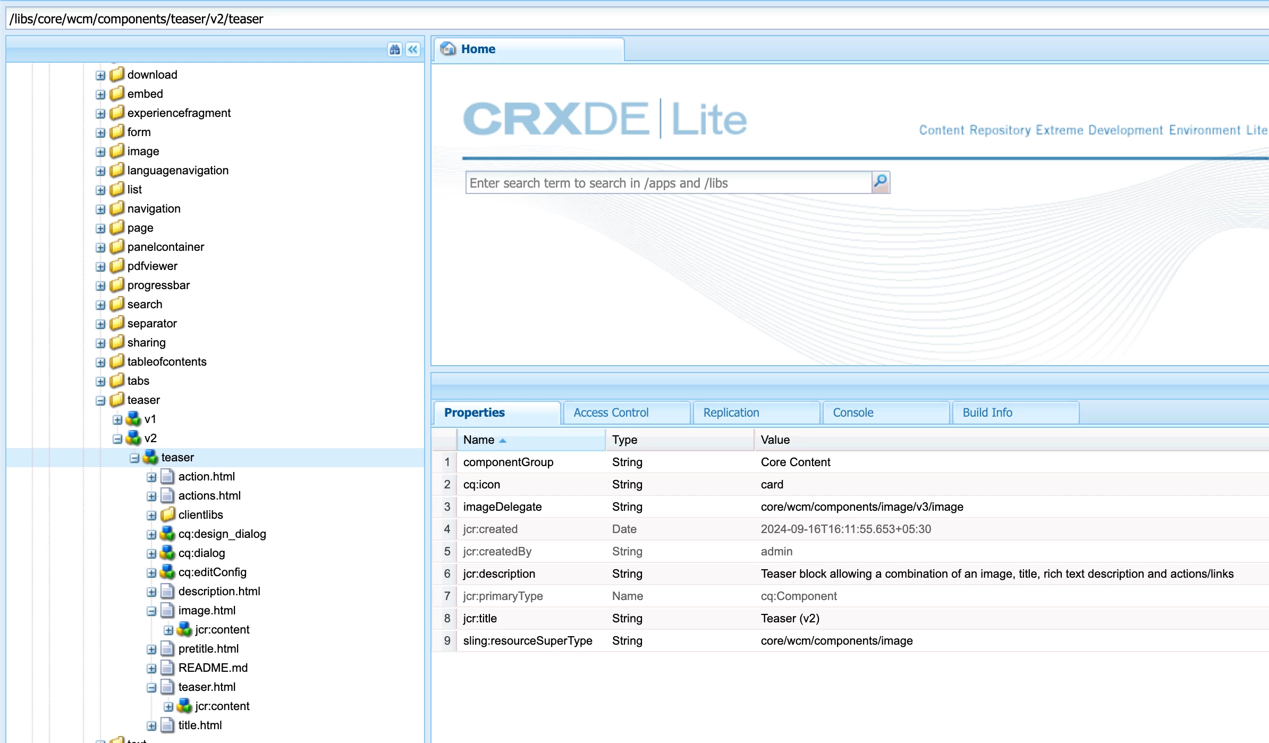The height and width of the screenshot is (743, 1269).
Task: Expand the action.html tree node
Action: tap(151, 477)
